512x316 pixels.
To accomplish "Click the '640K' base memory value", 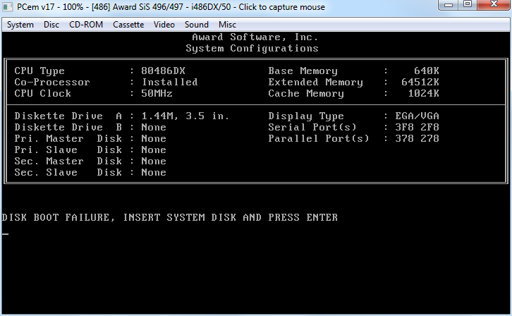I will 427,71.
